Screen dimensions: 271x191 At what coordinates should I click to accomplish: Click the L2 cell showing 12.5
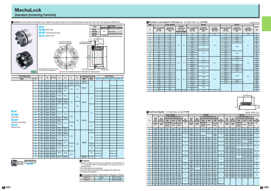click(65, 107)
